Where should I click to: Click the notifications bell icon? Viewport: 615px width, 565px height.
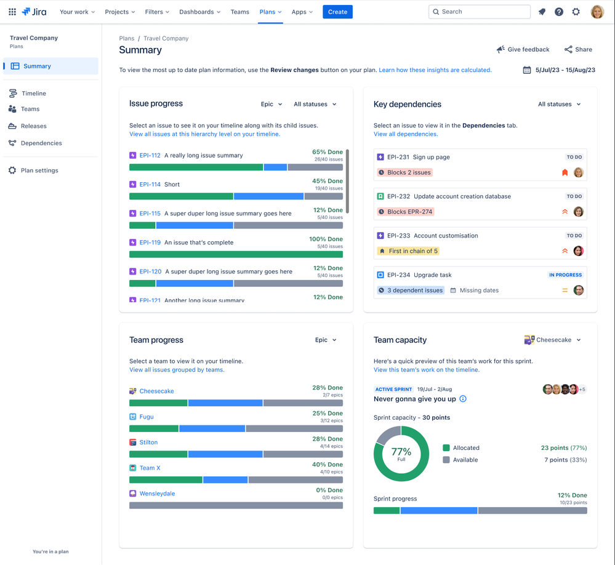(542, 12)
